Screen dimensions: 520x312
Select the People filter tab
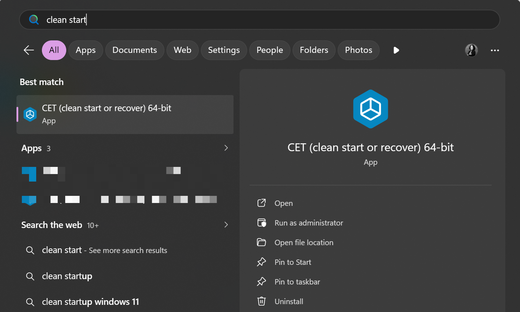tap(270, 50)
